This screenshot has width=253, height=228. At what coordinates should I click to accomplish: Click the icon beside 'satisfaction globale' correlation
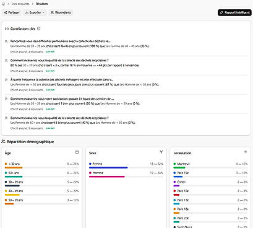pyautogui.click(x=6, y=99)
